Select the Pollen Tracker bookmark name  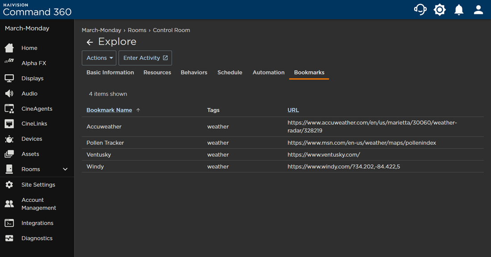105,143
